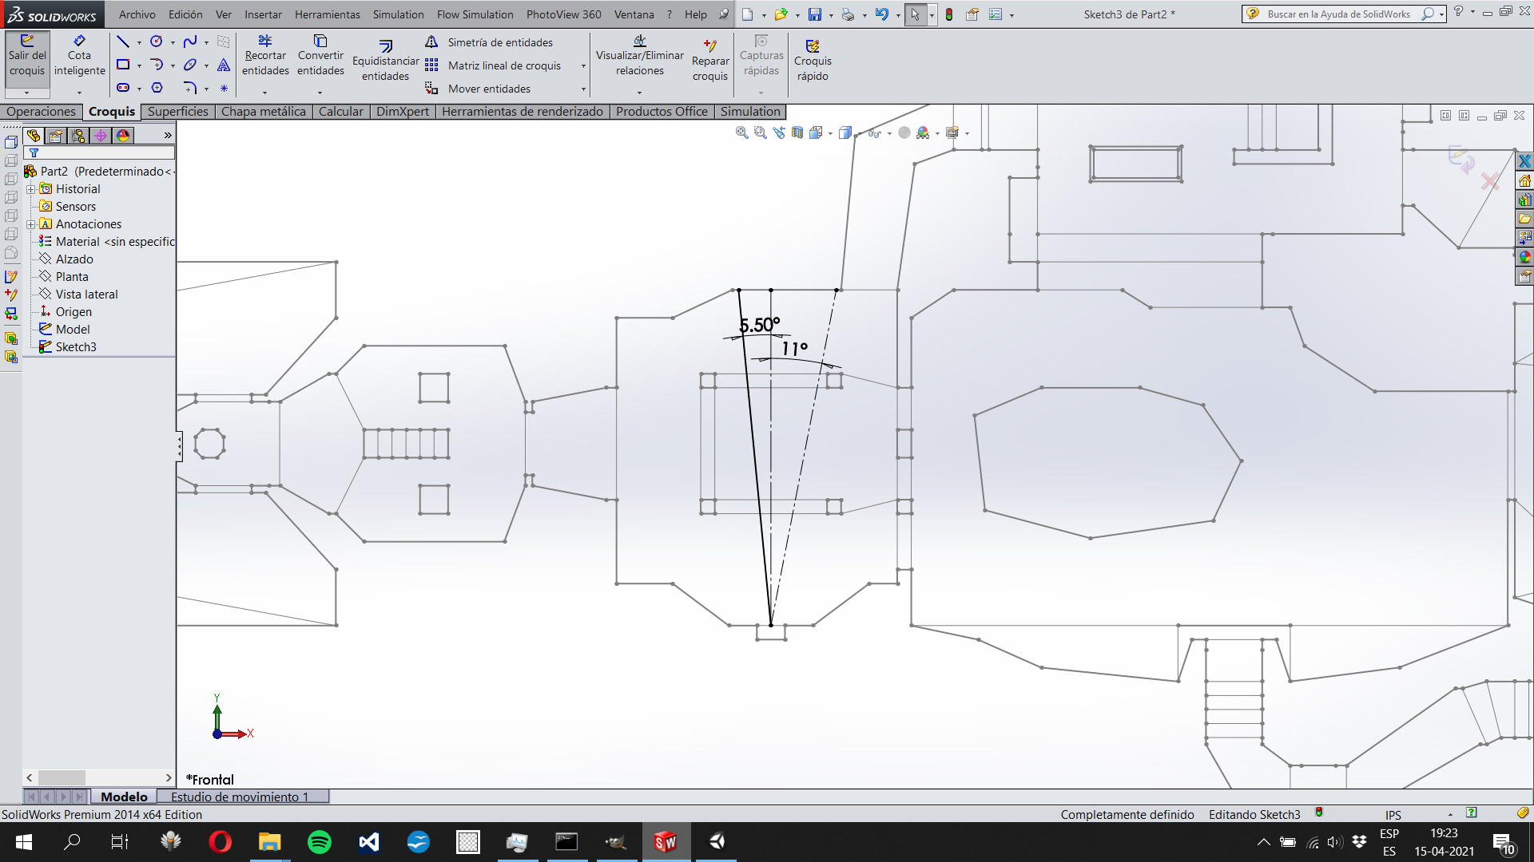The height and width of the screenshot is (862, 1534).
Task: Open PropertyManager tab in left panel
Action: tap(56, 136)
